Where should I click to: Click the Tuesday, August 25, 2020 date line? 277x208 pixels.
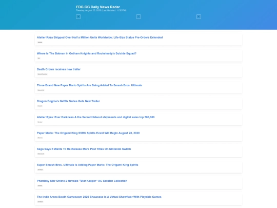(x=101, y=10)
